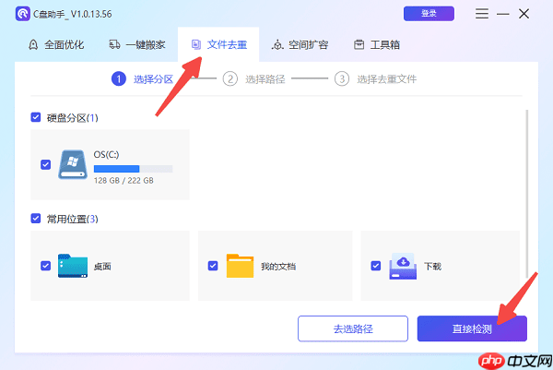Click step 1 circle 选择分区
This screenshot has height=370, width=553.
click(x=119, y=79)
